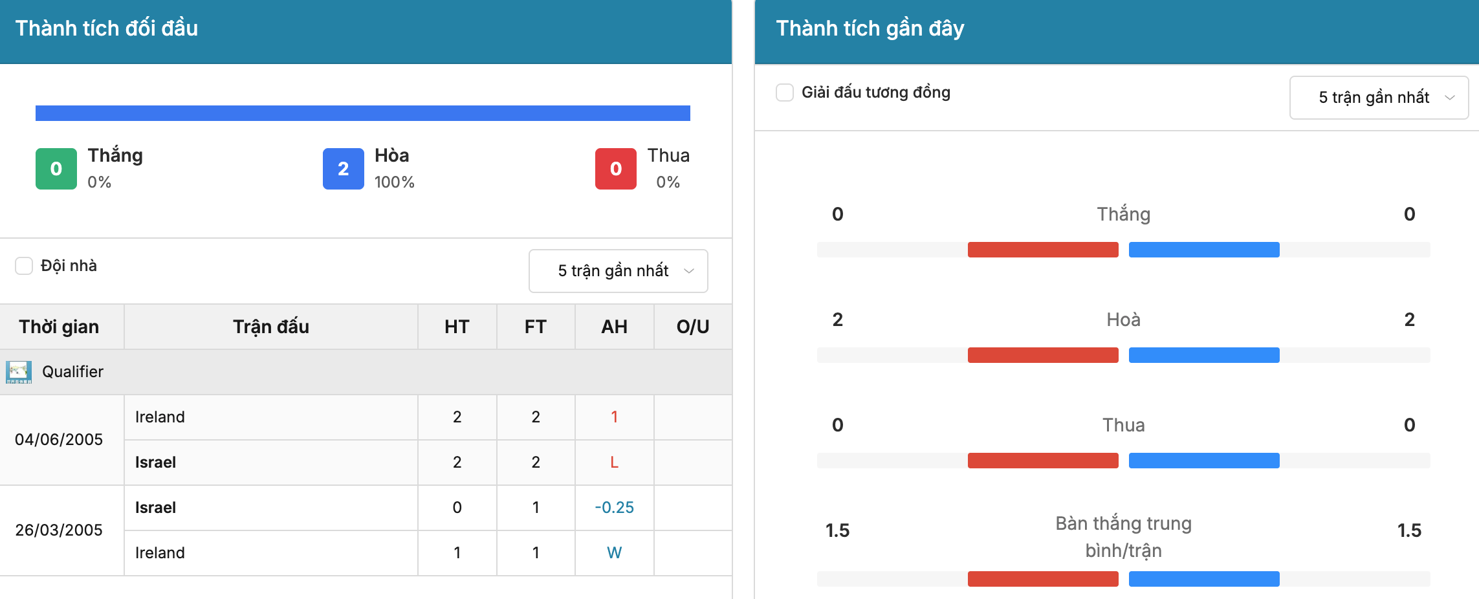
Task: Click the red Thắng comparison bar
Action: tap(1043, 250)
